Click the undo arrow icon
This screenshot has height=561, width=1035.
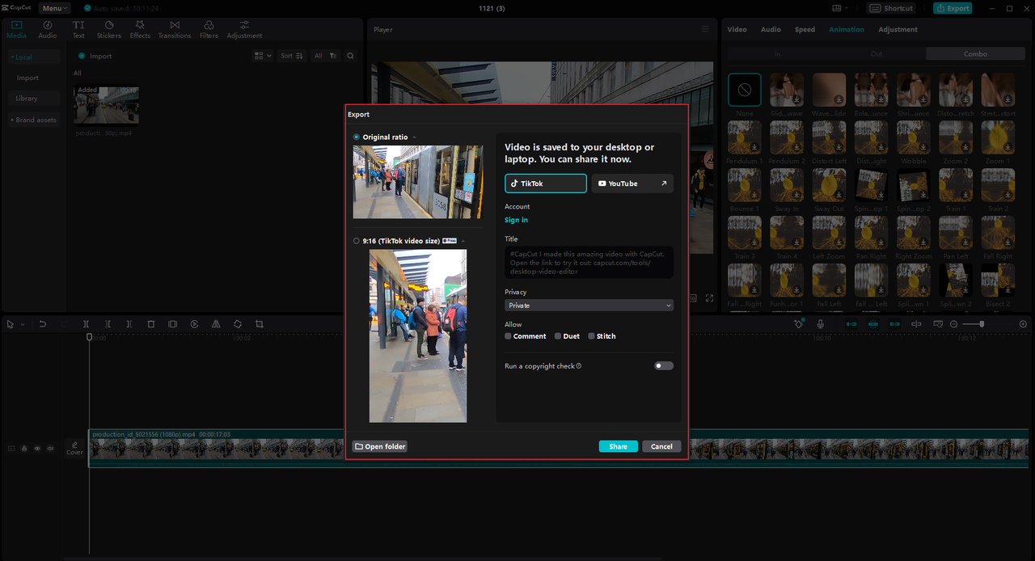pyautogui.click(x=43, y=324)
